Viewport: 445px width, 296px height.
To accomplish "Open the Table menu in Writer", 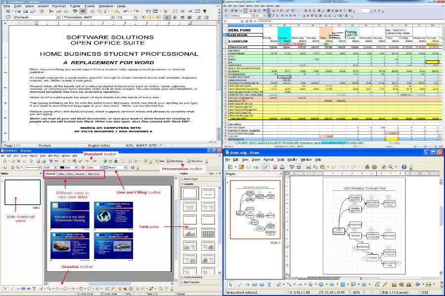I will pyautogui.click(x=75, y=6).
